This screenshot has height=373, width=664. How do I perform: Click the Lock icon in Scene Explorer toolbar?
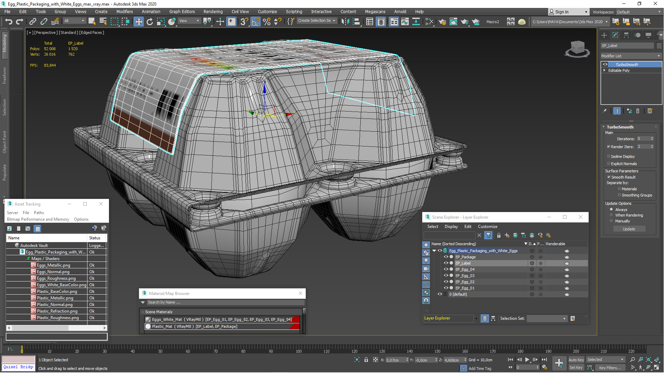pyautogui.click(x=499, y=235)
